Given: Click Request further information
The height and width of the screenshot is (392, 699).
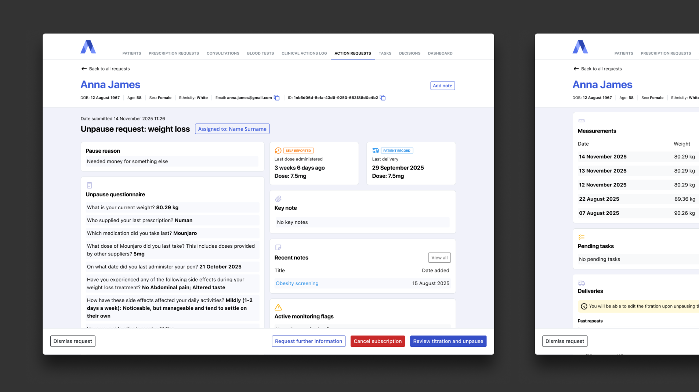Looking at the screenshot, I should point(308,341).
